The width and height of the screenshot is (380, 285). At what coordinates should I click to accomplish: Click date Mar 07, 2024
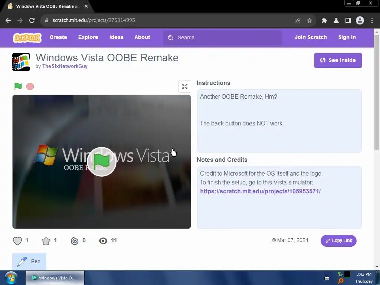pyautogui.click(x=292, y=240)
